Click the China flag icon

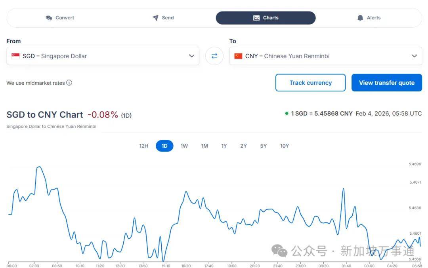238,56
